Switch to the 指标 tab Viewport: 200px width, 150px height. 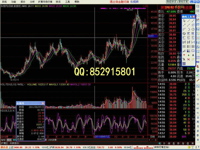(x=3, y=140)
